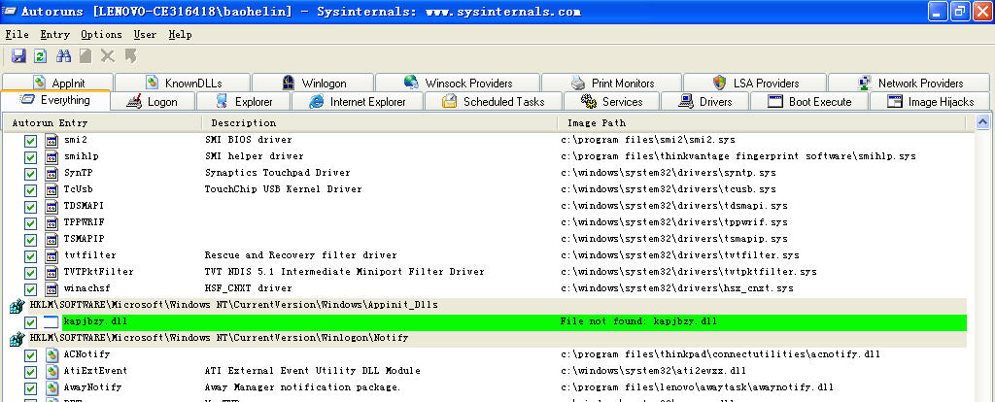The height and width of the screenshot is (402, 995).
Task: Click the TVTPktFilter driver file icon
Action: point(51,272)
